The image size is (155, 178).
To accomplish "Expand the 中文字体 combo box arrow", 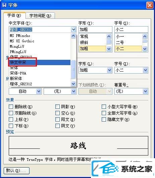I will click(73, 30).
